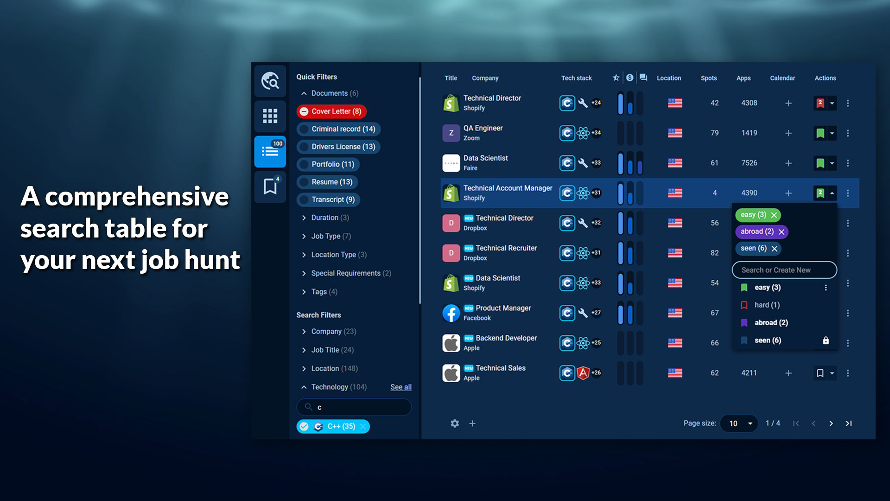Screen dimensions: 890x501
Task: Sort by the Title column header
Action: pyautogui.click(x=451, y=78)
